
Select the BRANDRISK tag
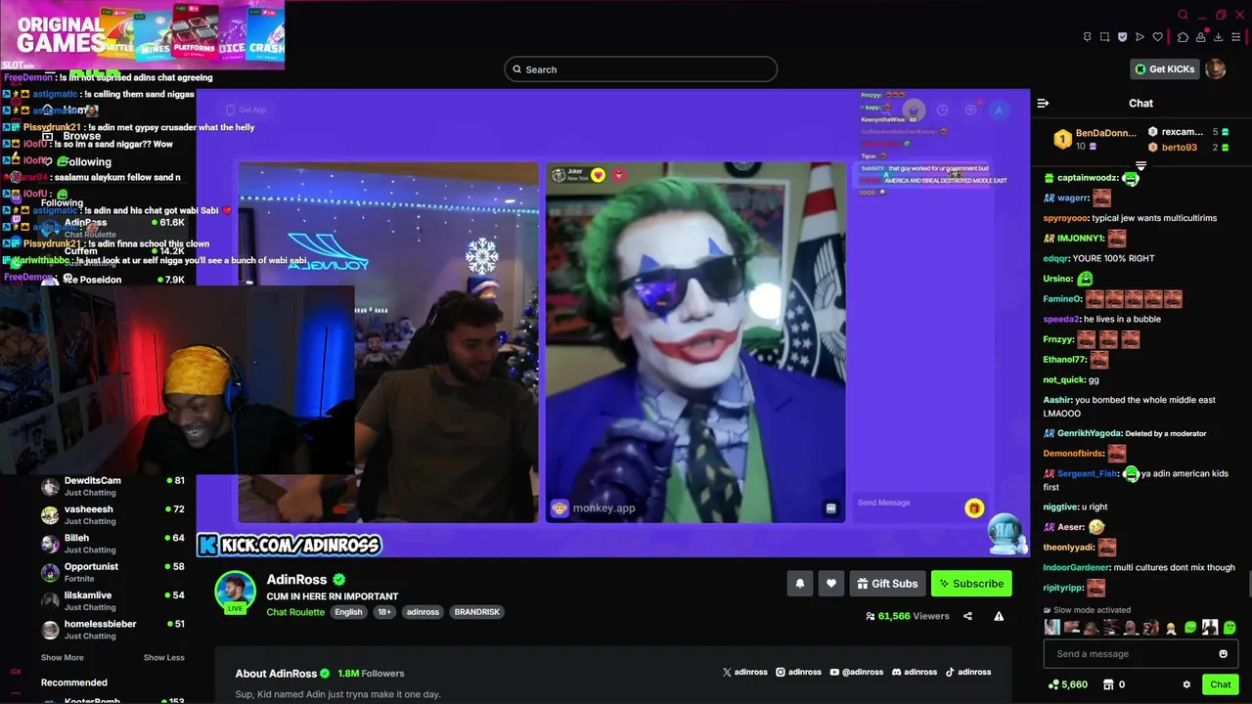(477, 612)
